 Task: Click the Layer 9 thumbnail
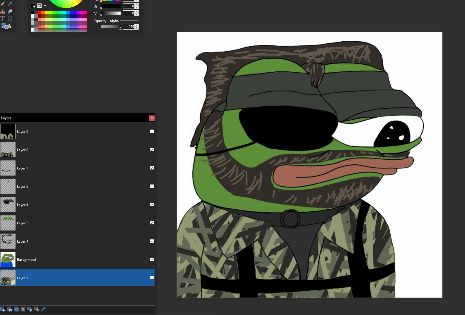point(8,131)
